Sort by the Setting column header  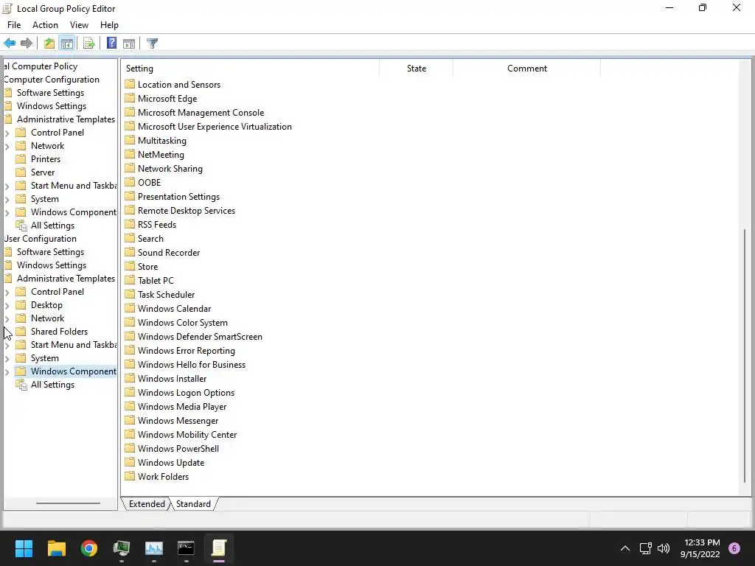(250, 69)
